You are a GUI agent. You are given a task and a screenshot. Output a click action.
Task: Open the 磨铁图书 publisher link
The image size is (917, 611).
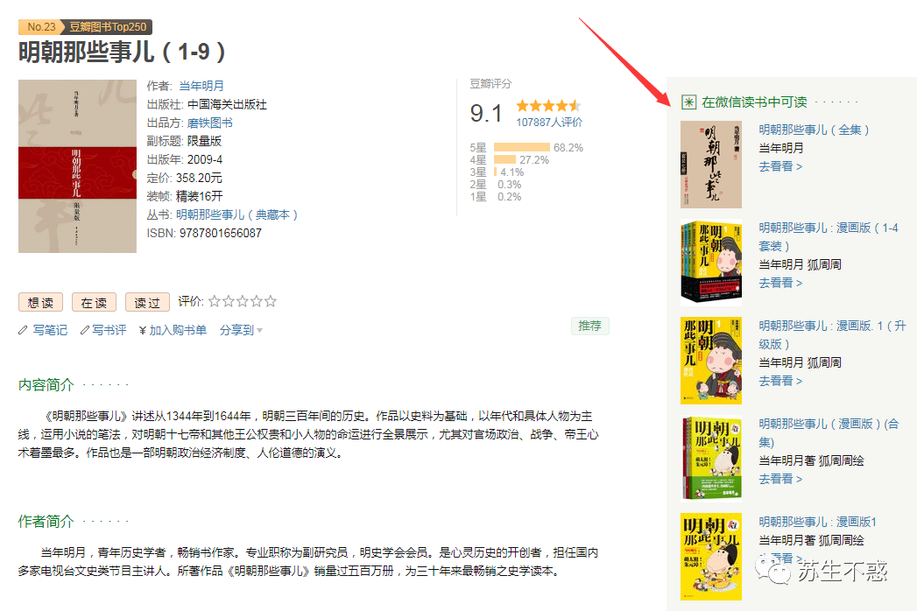(x=210, y=123)
